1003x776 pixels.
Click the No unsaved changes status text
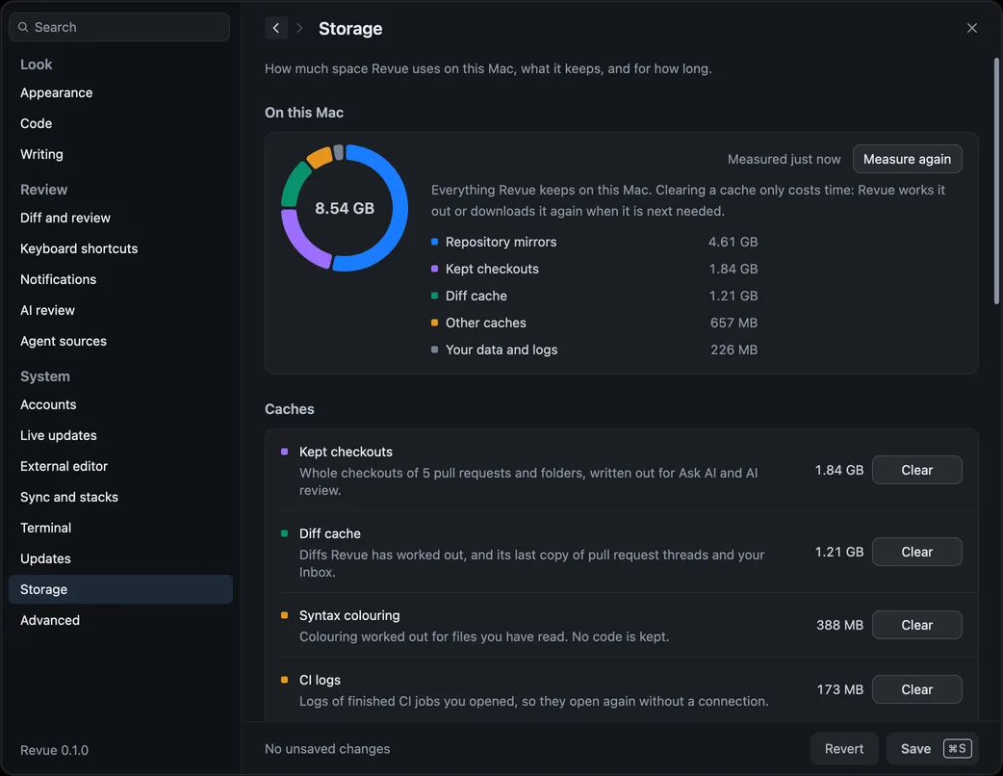[x=327, y=748]
